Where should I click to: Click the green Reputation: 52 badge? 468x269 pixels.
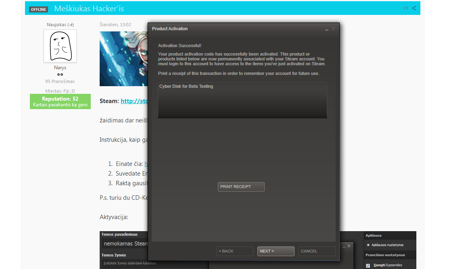[60, 101]
